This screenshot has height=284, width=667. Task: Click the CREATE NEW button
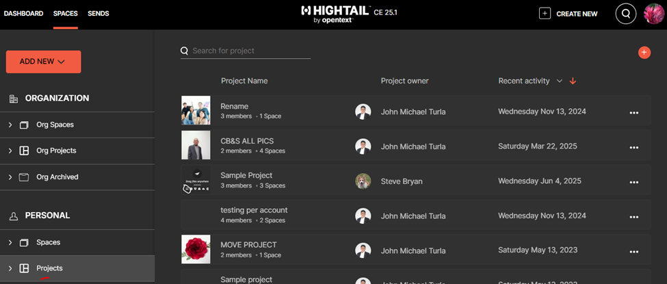coord(568,14)
